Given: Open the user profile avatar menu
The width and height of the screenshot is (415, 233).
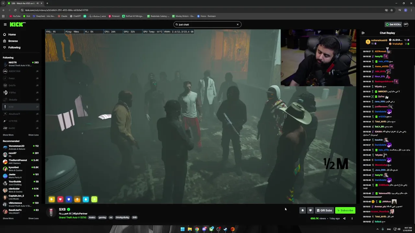Looking at the screenshot, I should 406,24.
